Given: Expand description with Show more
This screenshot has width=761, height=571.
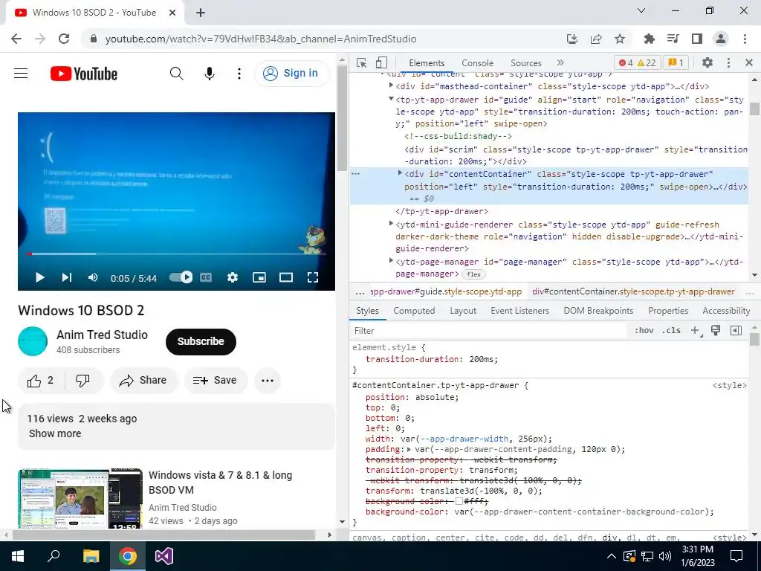Looking at the screenshot, I should click(x=55, y=433).
